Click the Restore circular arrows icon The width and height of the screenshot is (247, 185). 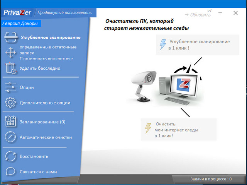click(x=10, y=156)
